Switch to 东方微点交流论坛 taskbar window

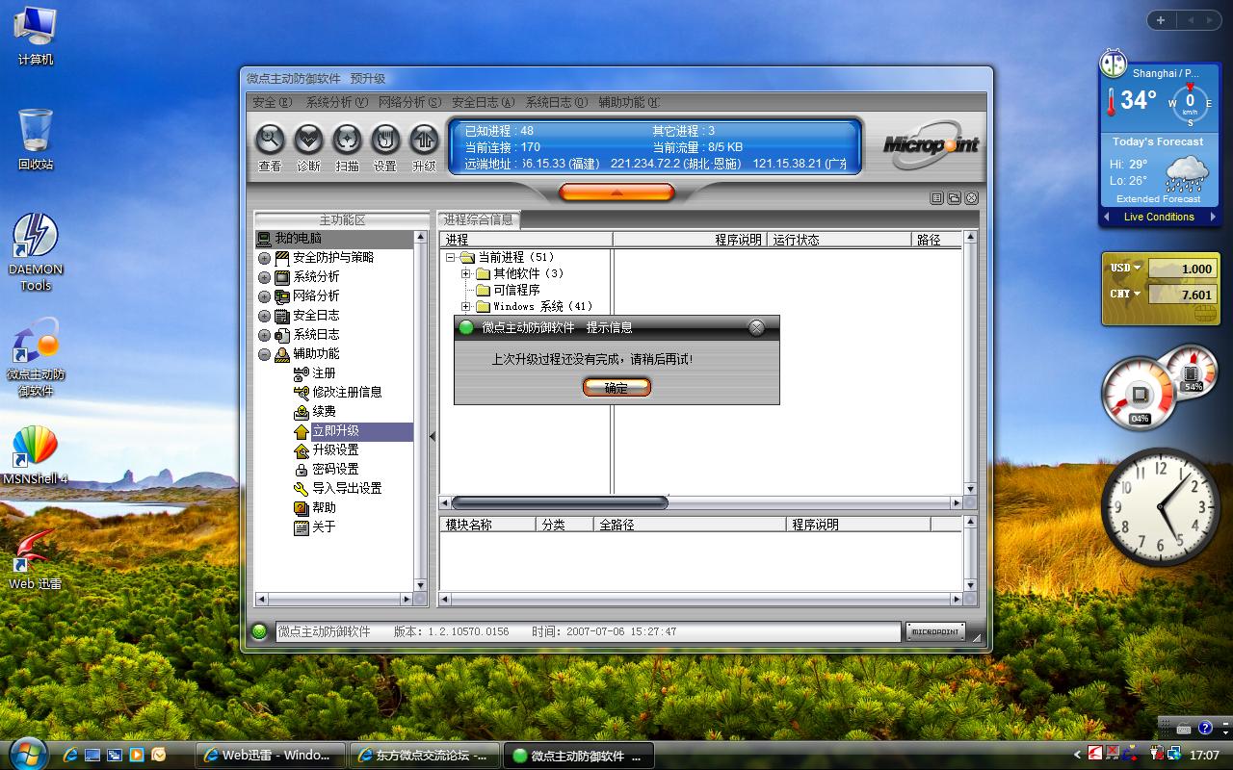pos(425,756)
